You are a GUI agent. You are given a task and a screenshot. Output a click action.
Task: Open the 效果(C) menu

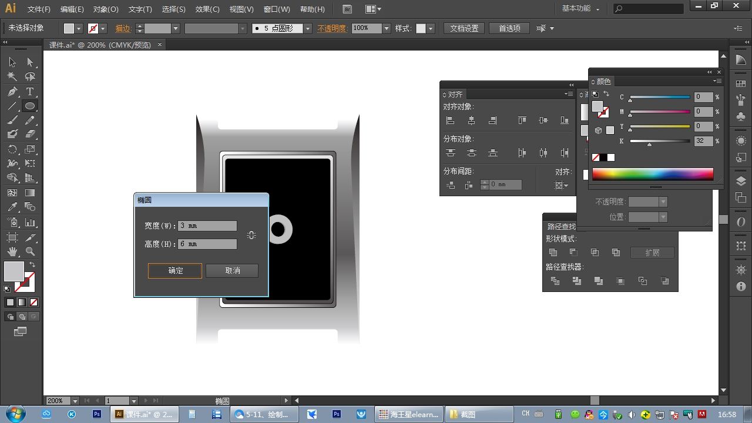[207, 9]
